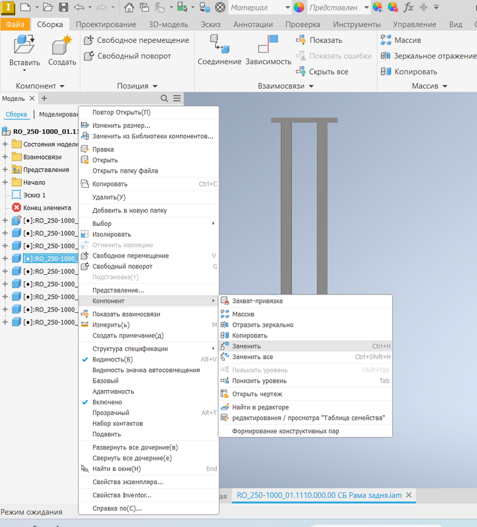Click the color wheel appearance icon beside Материал
This screenshot has width=477, height=527.
coord(299,7)
